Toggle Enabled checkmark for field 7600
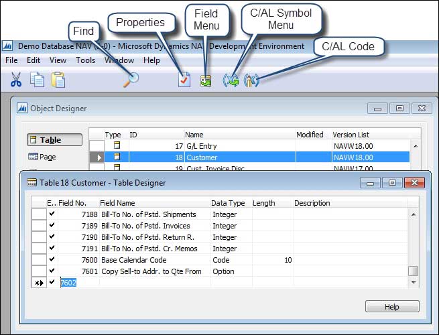Image resolution: width=439 pixels, height=335 pixels. point(52,259)
